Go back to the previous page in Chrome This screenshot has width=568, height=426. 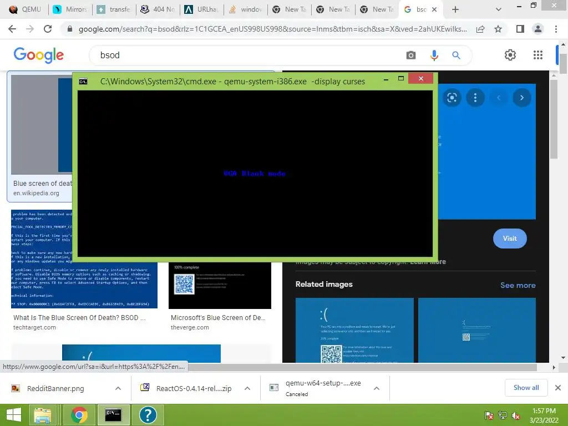click(x=12, y=29)
